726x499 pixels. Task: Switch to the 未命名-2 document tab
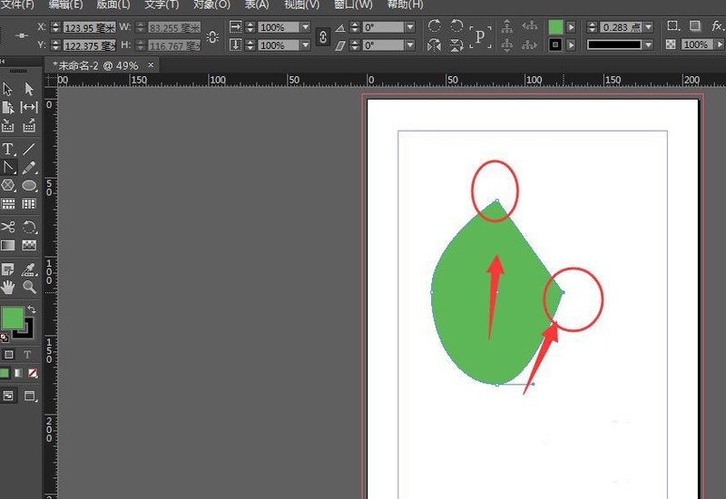[x=94, y=64]
